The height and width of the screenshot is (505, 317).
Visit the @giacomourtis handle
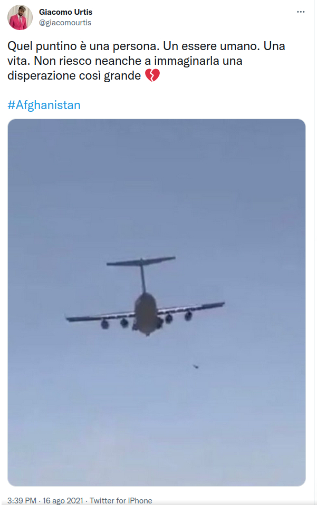pyautogui.click(x=65, y=23)
